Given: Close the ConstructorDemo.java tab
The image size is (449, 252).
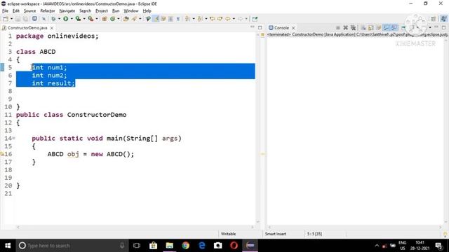Looking at the screenshot, I should 52,28.
